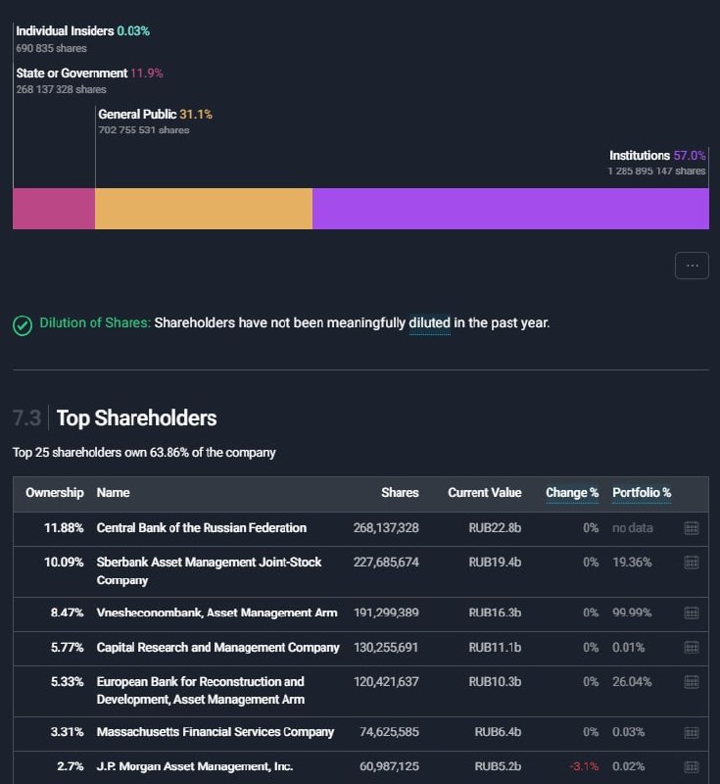Click the 8.47% ownership value
This screenshot has width=720, height=784.
click(67, 613)
